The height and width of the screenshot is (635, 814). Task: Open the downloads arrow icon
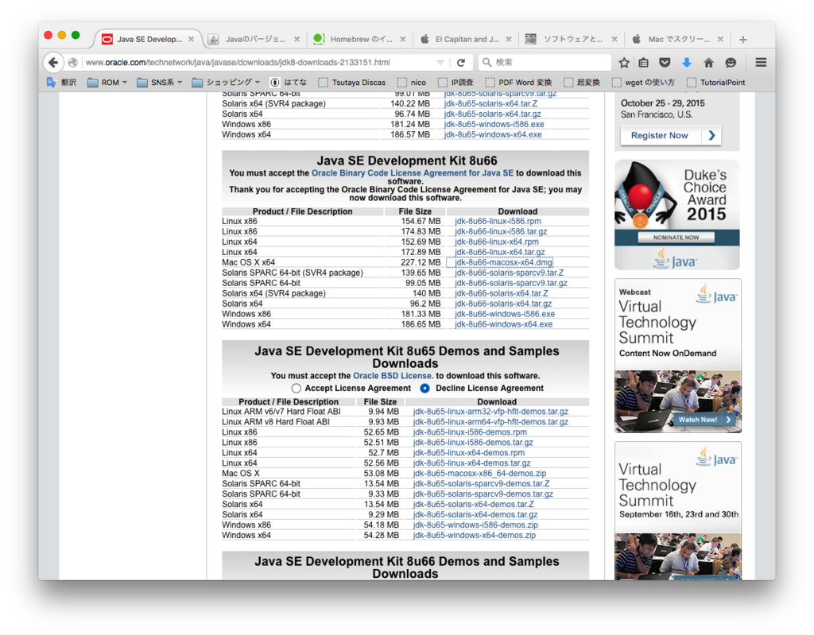coord(686,63)
